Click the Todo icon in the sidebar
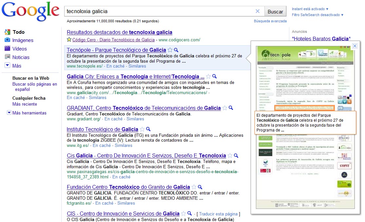This screenshot has height=222, width=365. point(8,32)
